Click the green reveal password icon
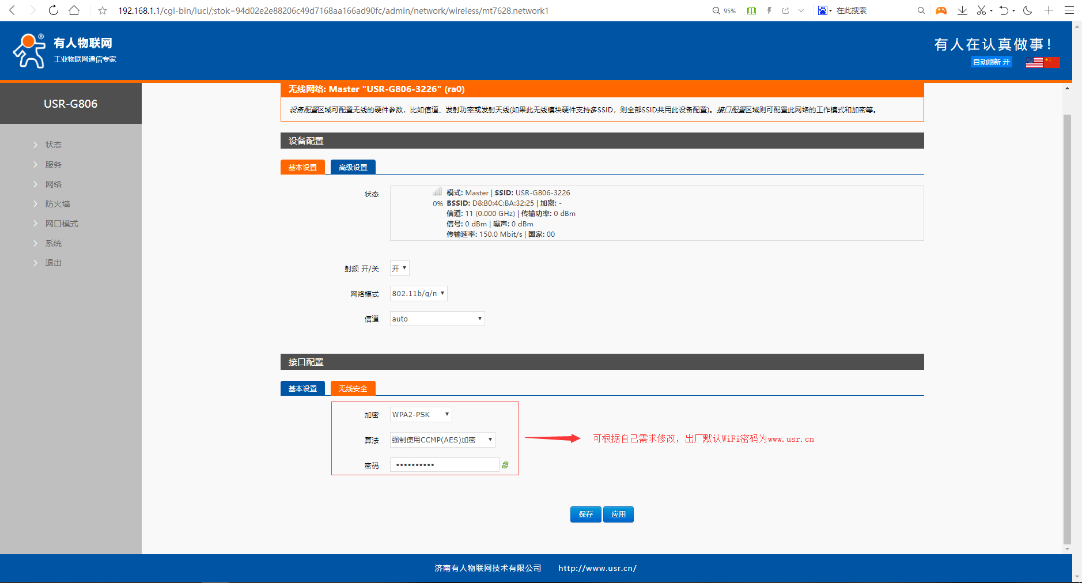This screenshot has height=583, width=1082. click(x=505, y=465)
